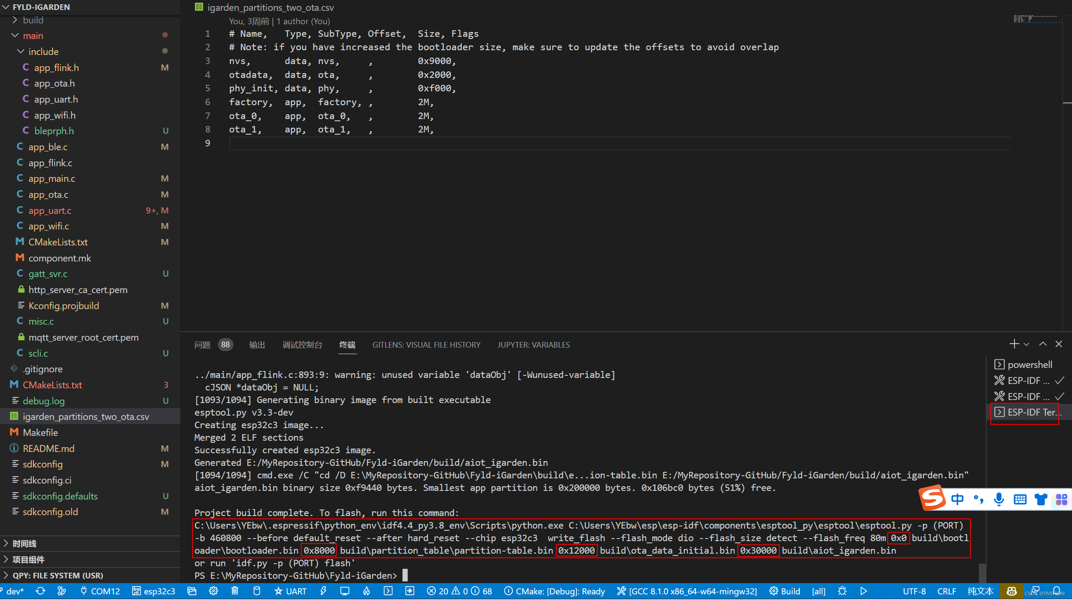Click CMake Debug Ready status
This screenshot has width=1072, height=600.
(x=554, y=591)
